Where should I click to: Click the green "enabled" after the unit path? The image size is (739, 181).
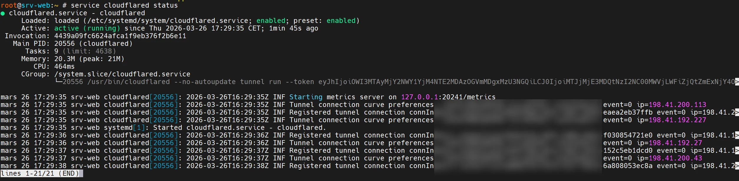271,21
